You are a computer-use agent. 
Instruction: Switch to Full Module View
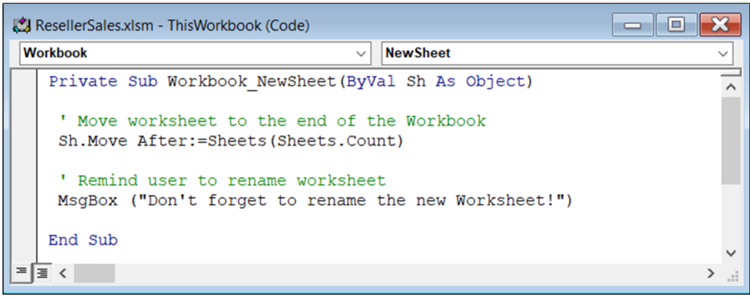coord(42,273)
